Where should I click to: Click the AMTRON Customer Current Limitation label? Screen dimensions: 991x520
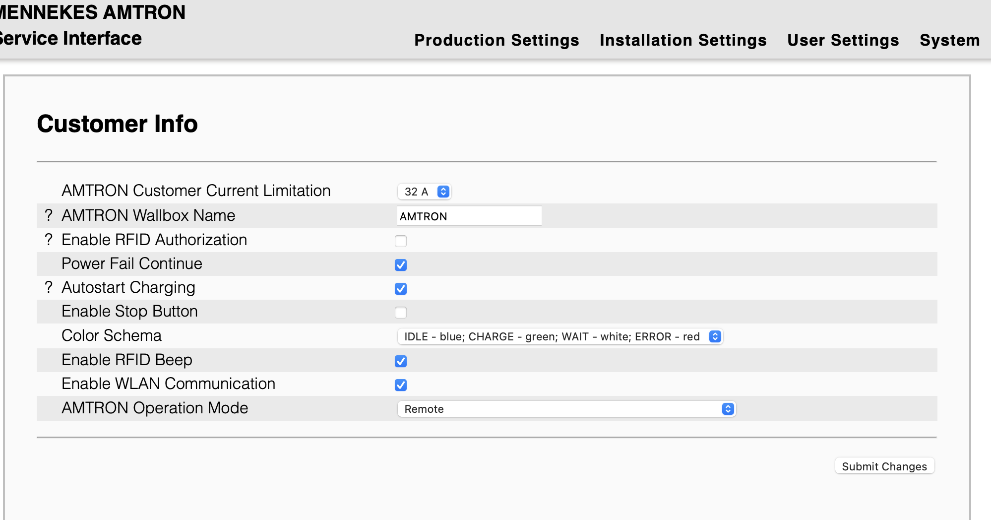click(x=196, y=191)
